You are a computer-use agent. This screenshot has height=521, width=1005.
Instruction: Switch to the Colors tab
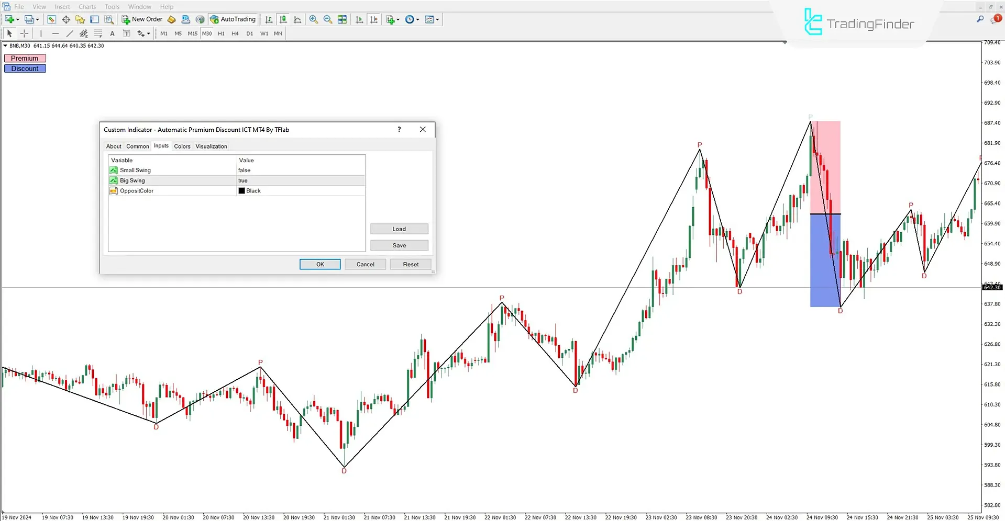pos(182,146)
